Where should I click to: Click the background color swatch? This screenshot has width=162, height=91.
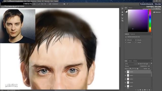[x=127, y=12]
